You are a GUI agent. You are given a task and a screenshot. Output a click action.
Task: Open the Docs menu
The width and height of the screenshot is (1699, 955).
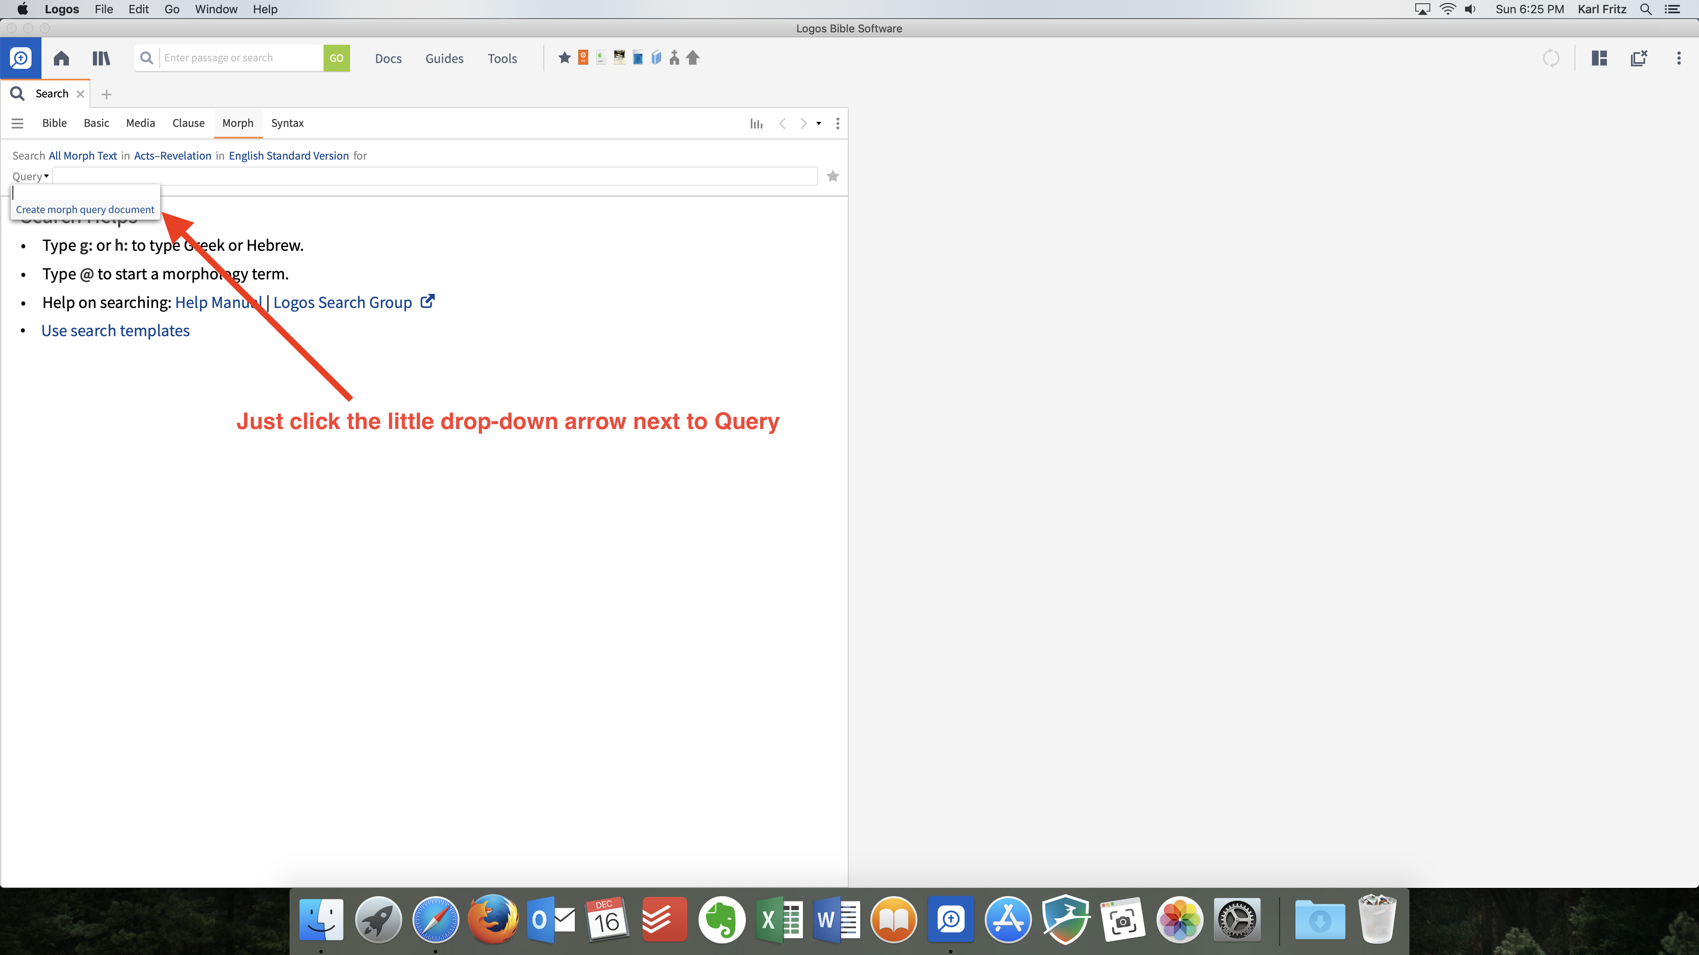click(x=389, y=58)
